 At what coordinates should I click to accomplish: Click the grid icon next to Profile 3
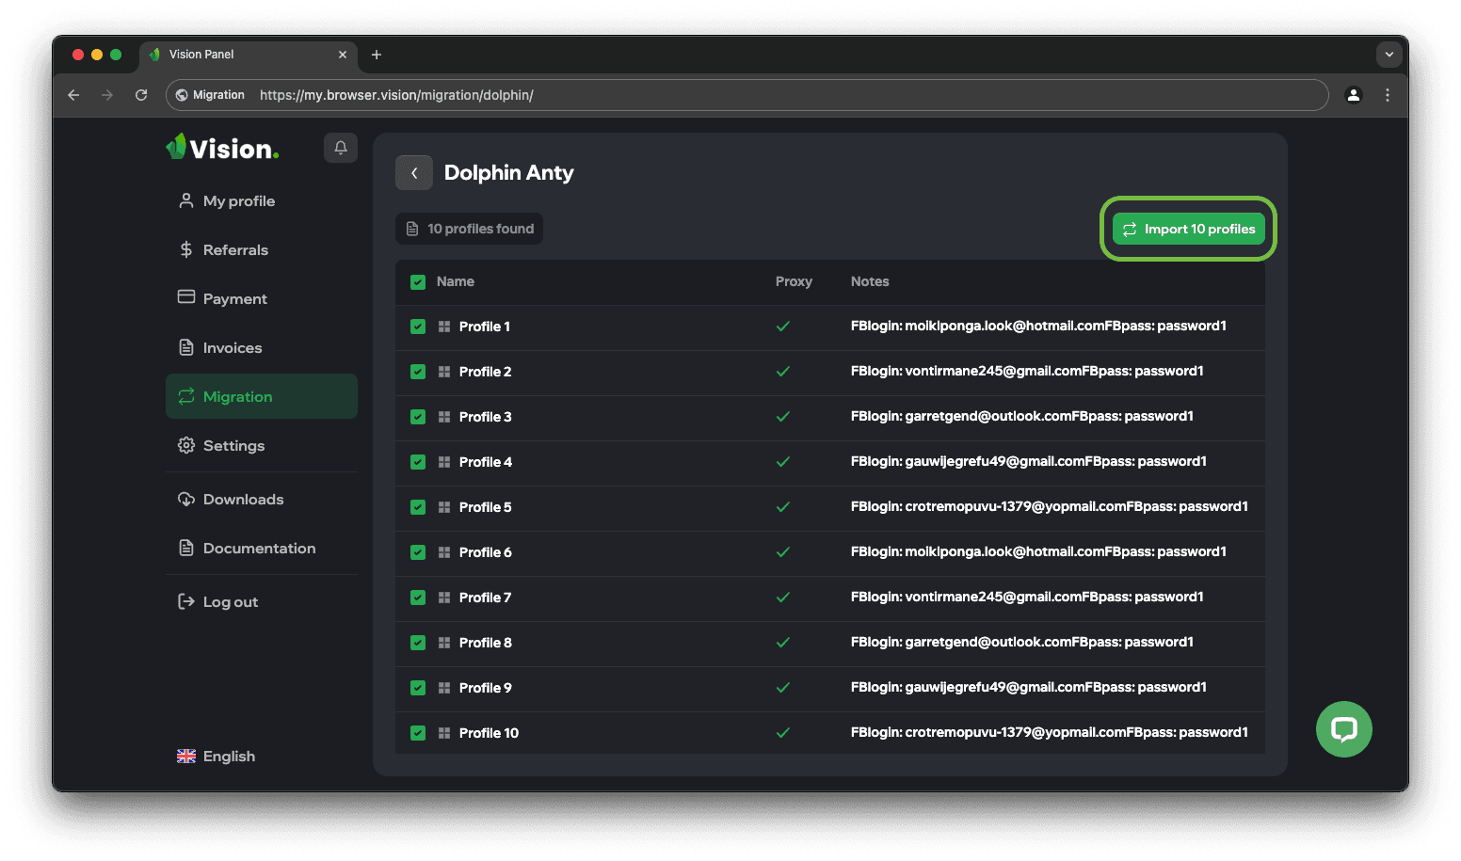pyautogui.click(x=444, y=417)
